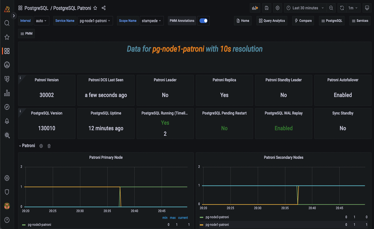This screenshot has height=229, width=374.
Task: Open dashboard settings gear in top bar
Action: [278, 8]
